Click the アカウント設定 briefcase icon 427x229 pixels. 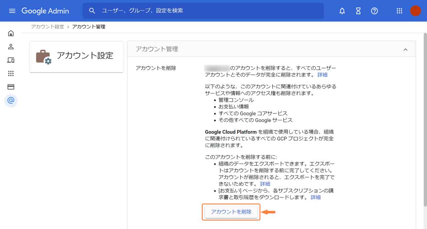(x=44, y=57)
